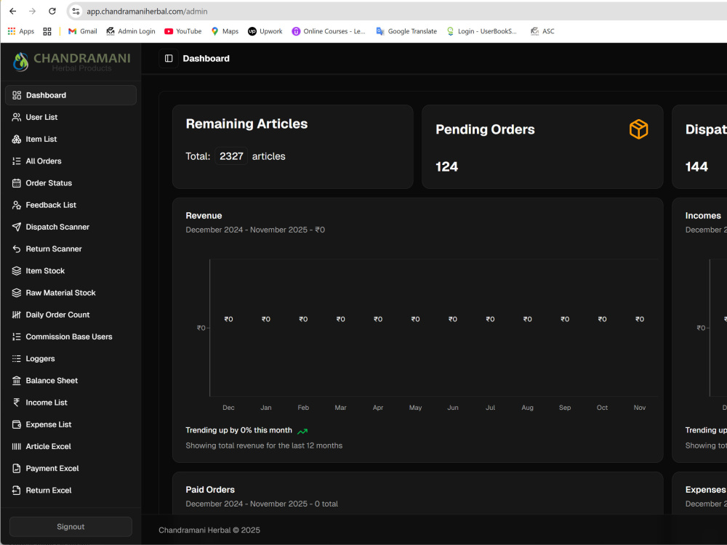The width and height of the screenshot is (727, 545).
Task: Click the Return Excel file icon
Action: [17, 490]
